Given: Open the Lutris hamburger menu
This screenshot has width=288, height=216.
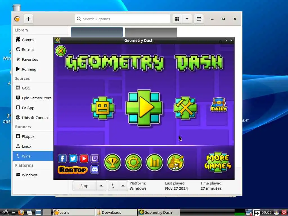Looking at the screenshot, I should click(199, 19).
